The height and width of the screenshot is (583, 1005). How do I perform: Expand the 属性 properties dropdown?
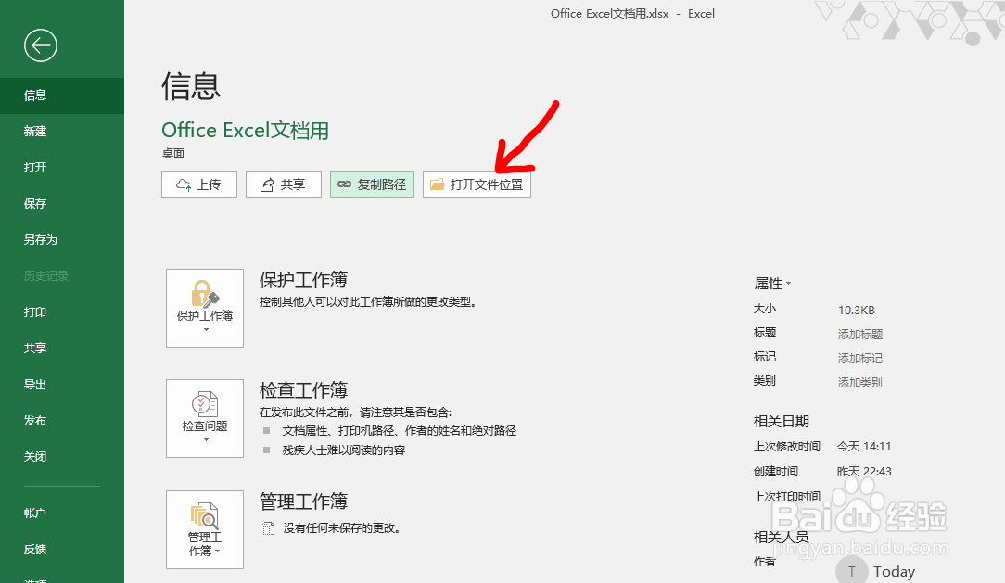coord(787,283)
